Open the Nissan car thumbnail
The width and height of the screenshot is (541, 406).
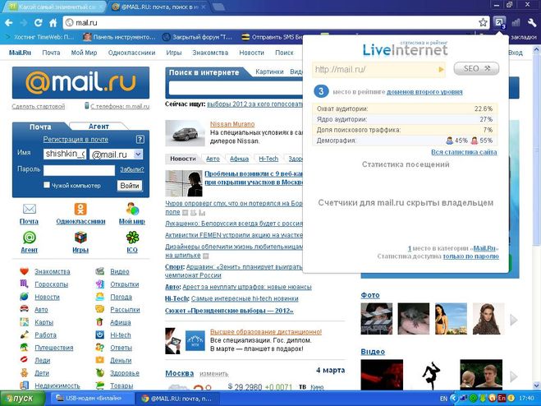pyautogui.click(x=185, y=133)
